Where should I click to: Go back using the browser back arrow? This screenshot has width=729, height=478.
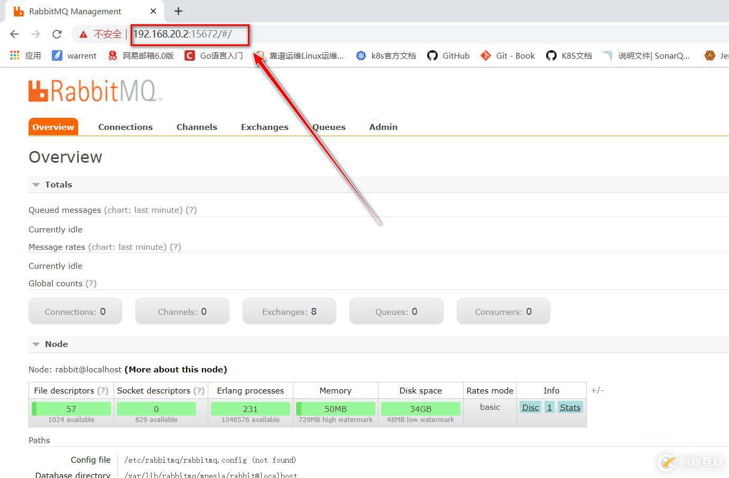pyautogui.click(x=15, y=34)
